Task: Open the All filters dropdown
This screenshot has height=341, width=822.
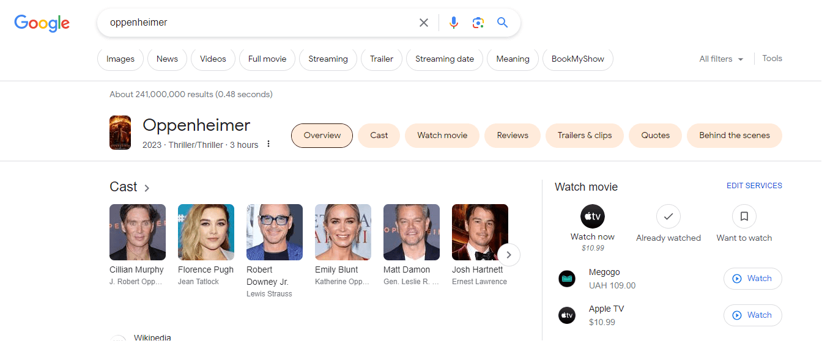Action: coord(722,59)
